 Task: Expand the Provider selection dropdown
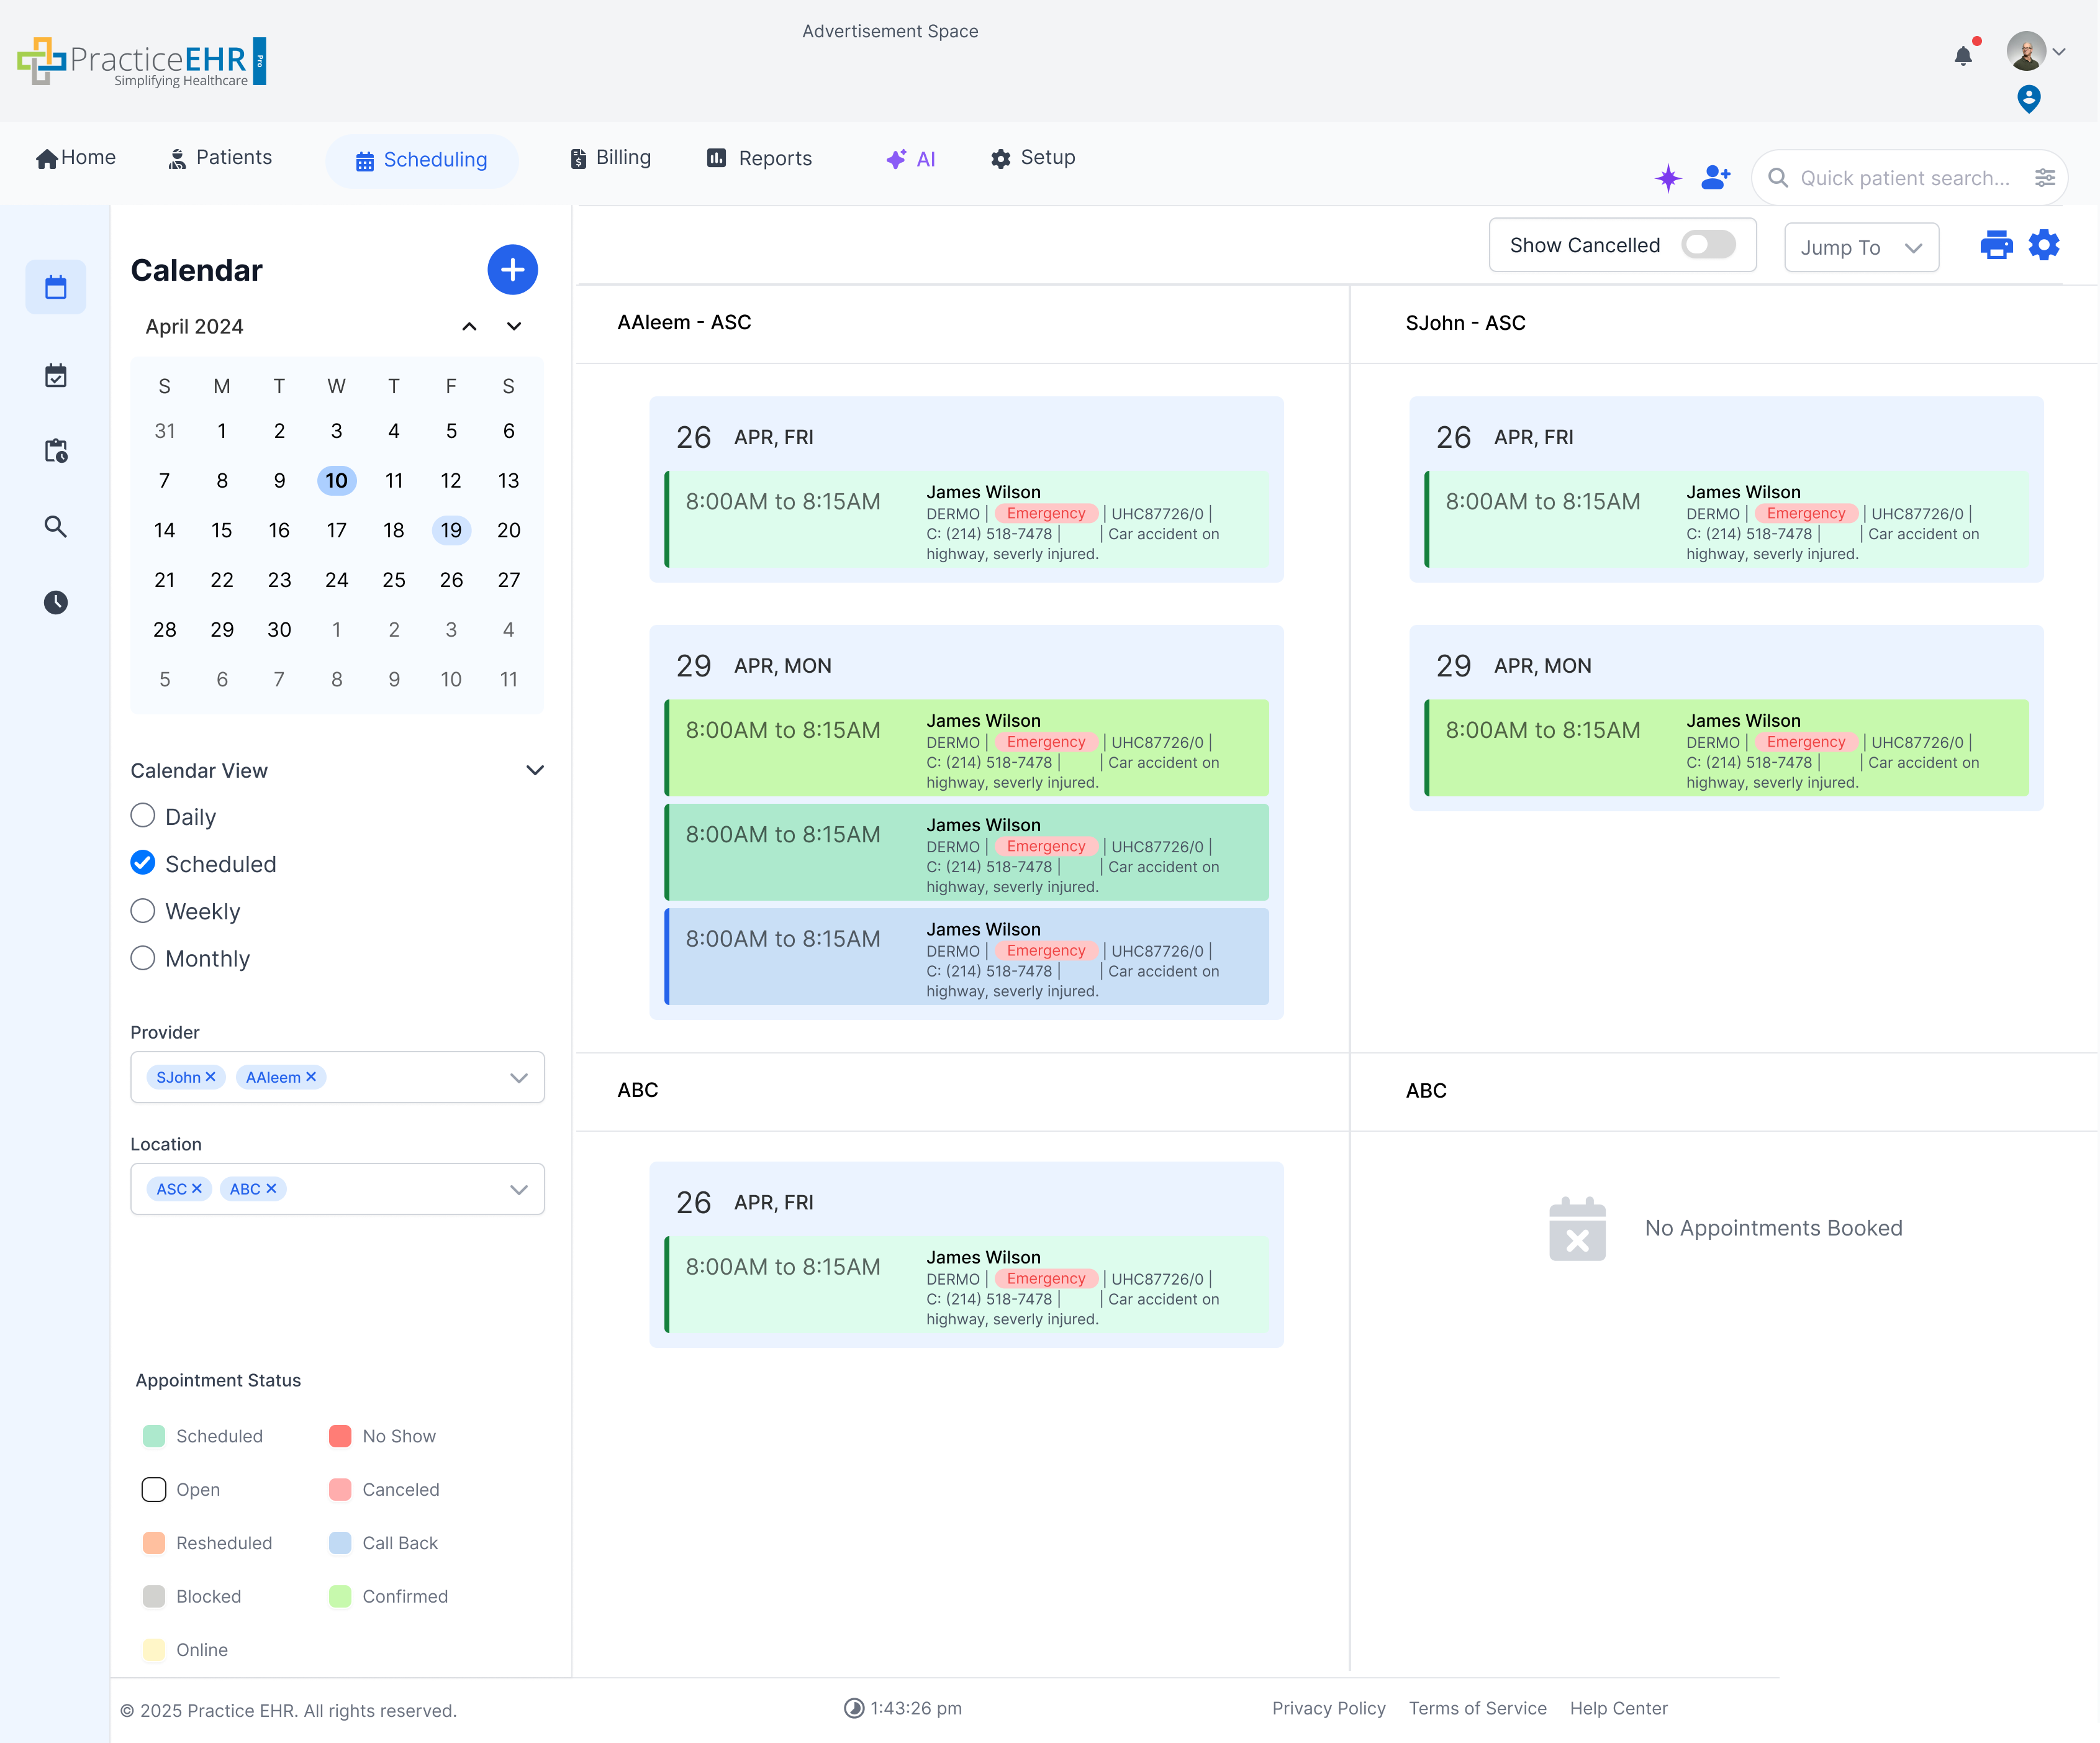518,1078
